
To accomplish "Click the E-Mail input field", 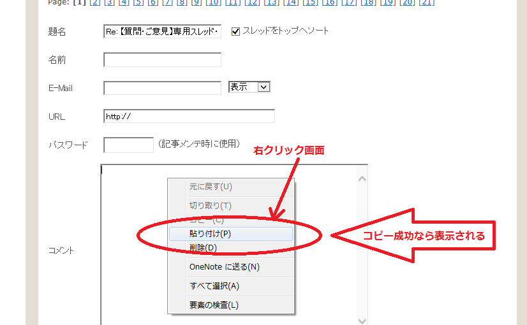I will point(162,88).
